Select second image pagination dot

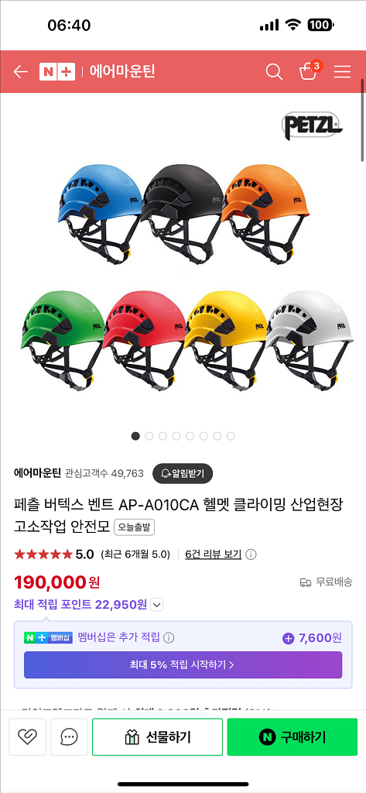149,436
